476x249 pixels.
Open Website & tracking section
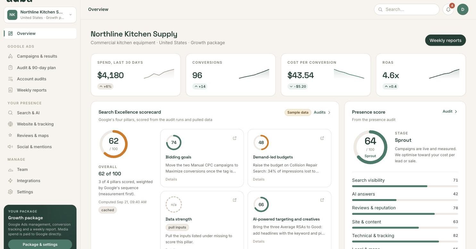coord(40,124)
